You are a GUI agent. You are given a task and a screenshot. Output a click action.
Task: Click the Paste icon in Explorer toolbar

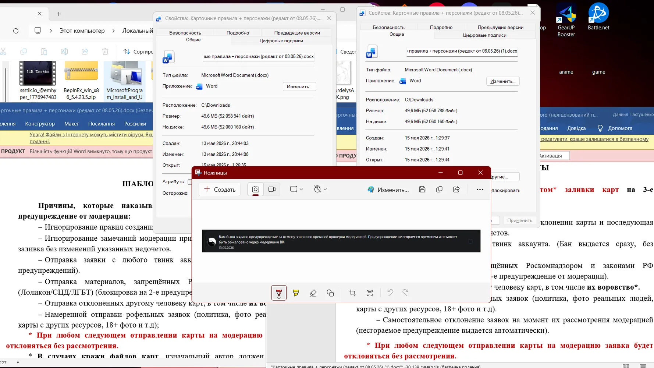pos(44,52)
